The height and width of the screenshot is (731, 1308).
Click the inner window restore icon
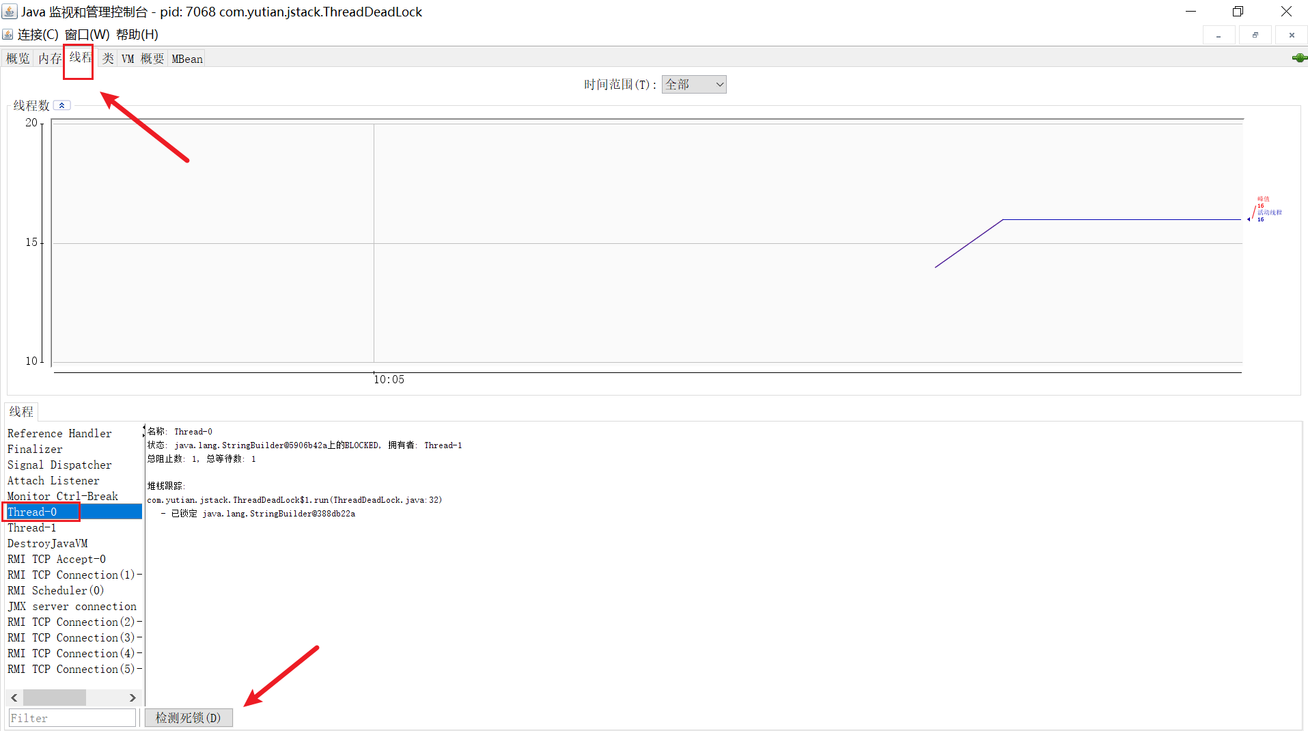point(1255,35)
